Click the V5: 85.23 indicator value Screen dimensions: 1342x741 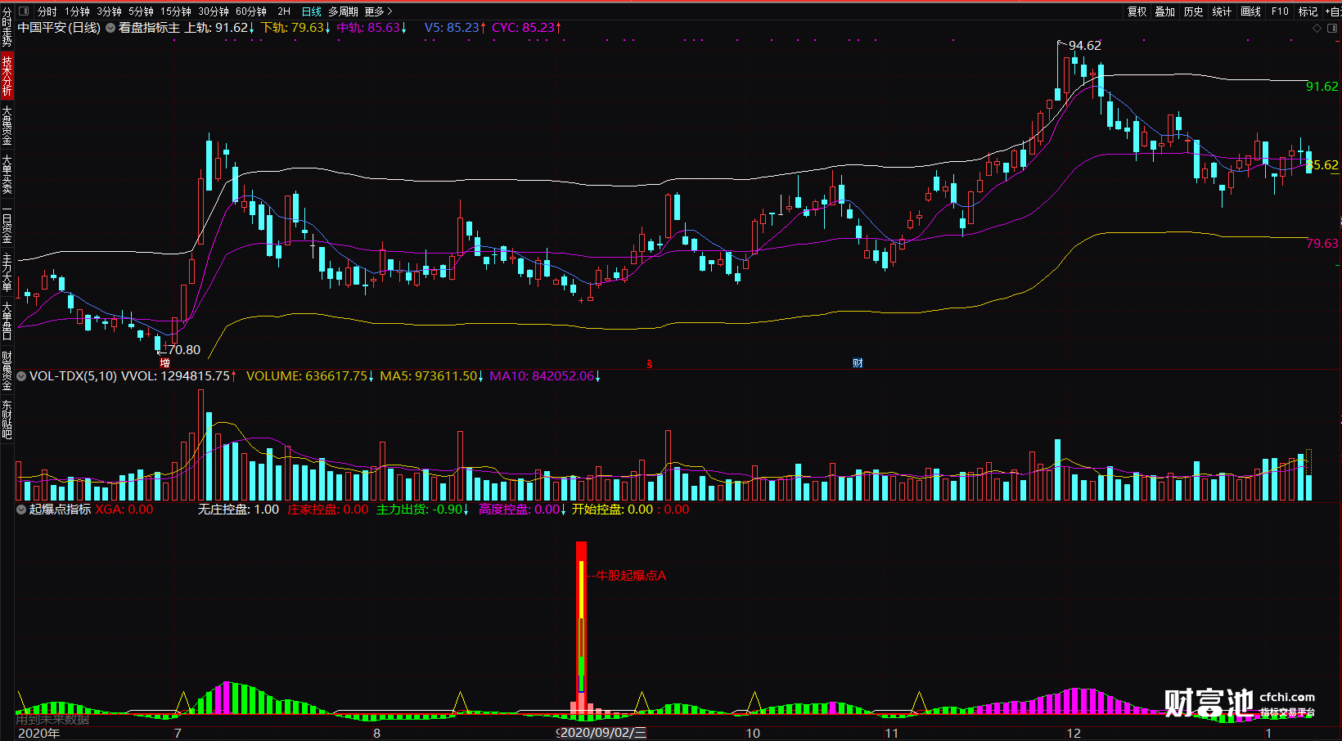[x=456, y=28]
